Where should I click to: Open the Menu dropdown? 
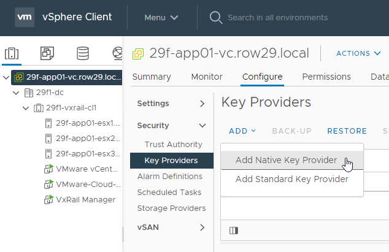[x=161, y=18]
